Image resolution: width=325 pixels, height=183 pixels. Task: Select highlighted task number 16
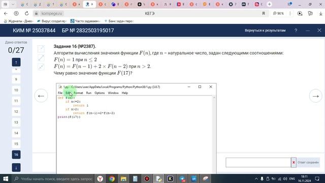(16, 155)
